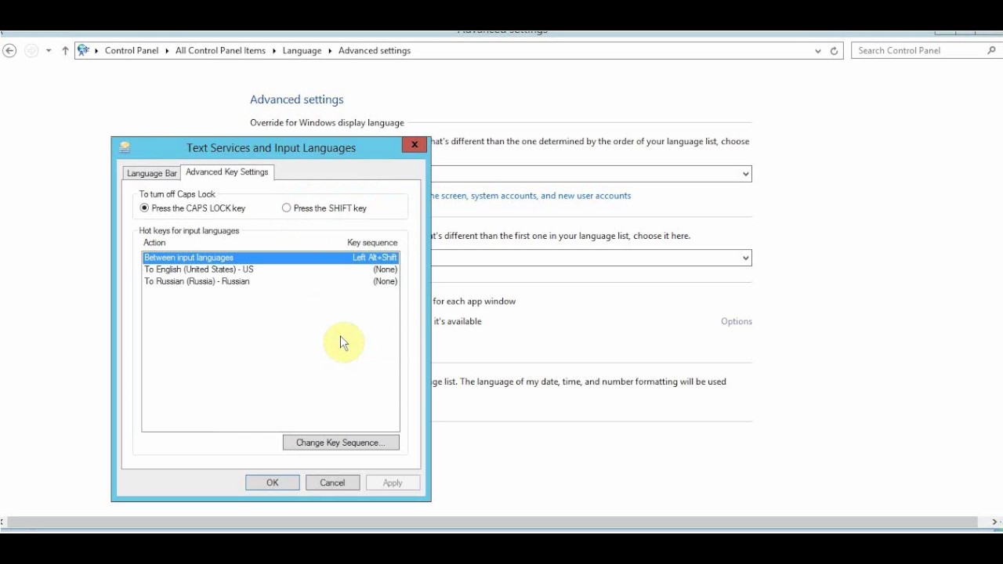The width and height of the screenshot is (1003, 564).
Task: Open the Control Panel breadcrumb
Action: pyautogui.click(x=132, y=50)
